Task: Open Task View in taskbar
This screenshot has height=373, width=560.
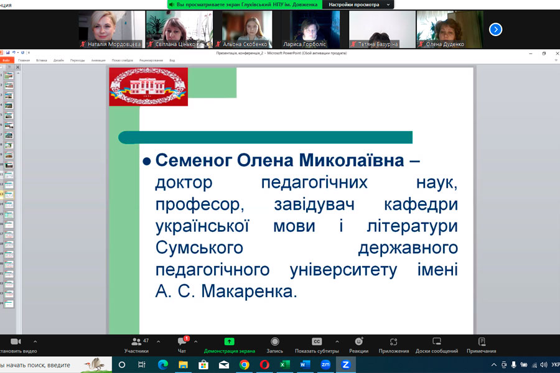Action: (142, 365)
